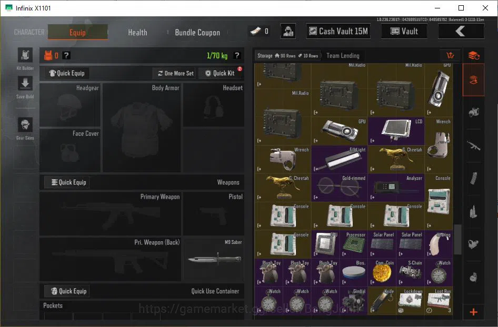Screen dimensions: 498x327
Task: Select the LCD item in storage
Action: coord(396,131)
